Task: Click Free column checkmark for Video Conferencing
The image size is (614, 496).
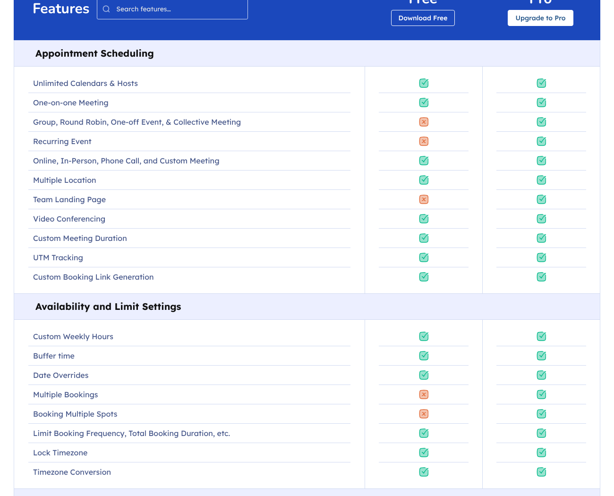Action: coord(424,219)
